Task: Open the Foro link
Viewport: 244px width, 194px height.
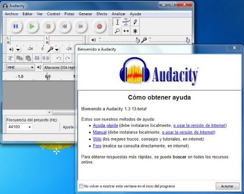Action: [x=97, y=146]
